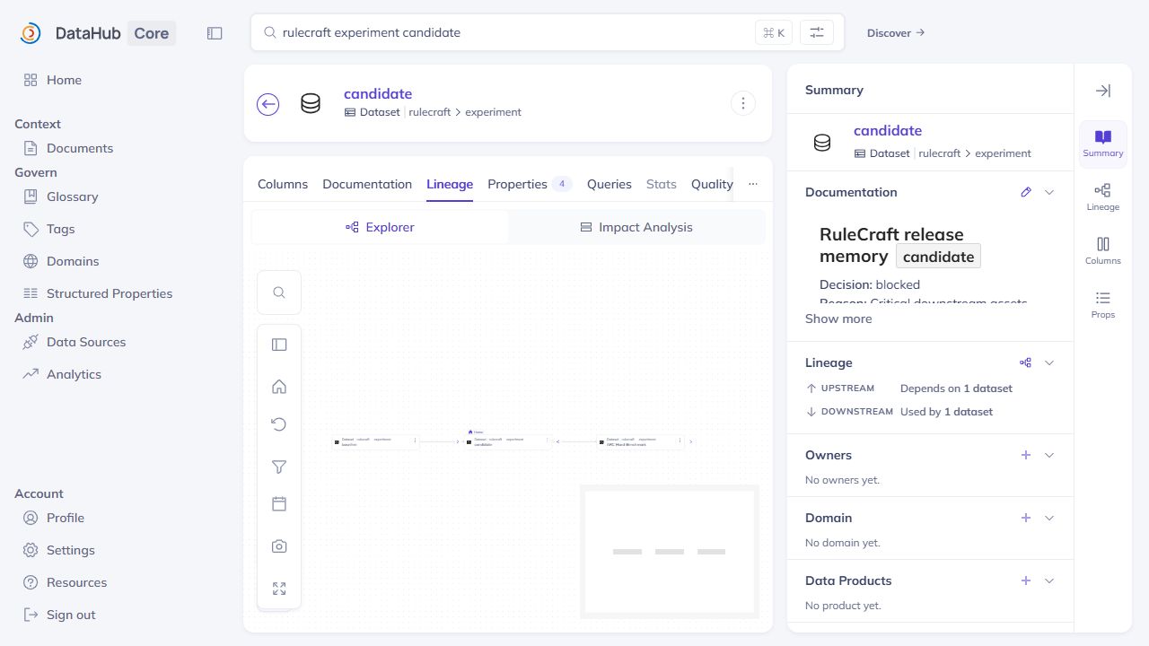Open Summary in right rail

point(1103,144)
